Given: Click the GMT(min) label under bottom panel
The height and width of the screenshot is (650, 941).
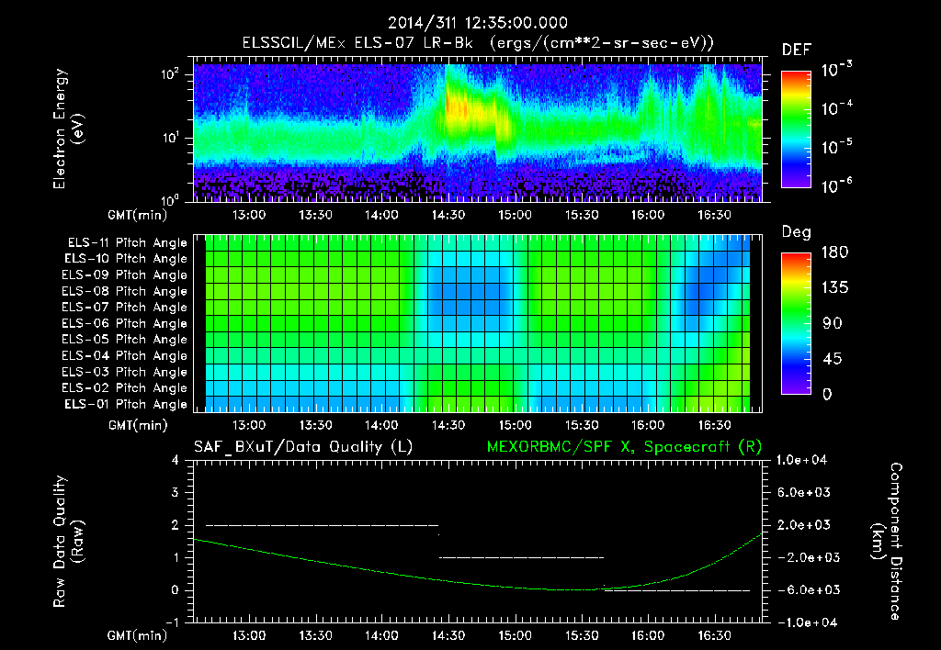Looking at the screenshot, I should tap(138, 635).
